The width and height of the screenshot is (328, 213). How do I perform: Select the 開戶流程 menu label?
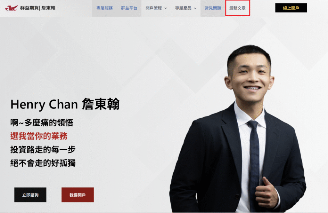point(154,8)
